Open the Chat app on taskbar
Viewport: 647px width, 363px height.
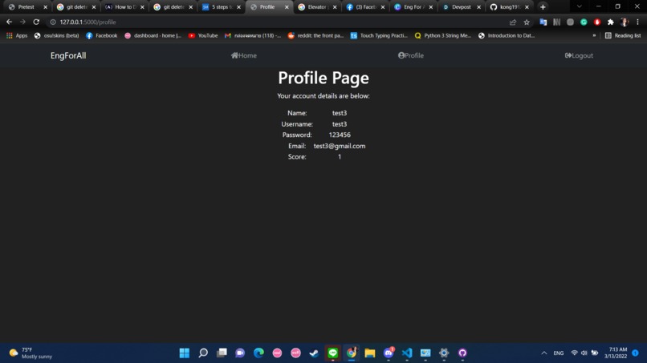pyautogui.click(x=240, y=353)
